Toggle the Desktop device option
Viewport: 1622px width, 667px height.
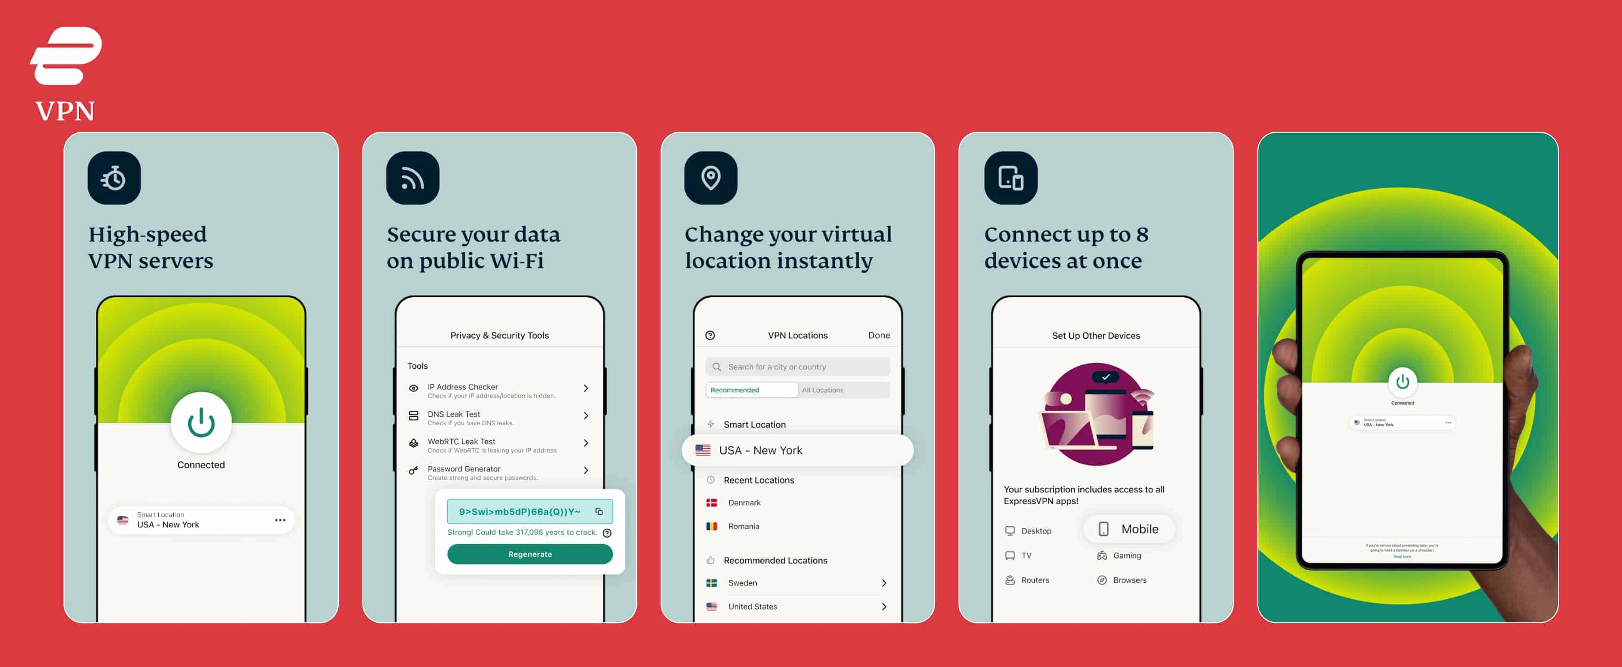click(x=1034, y=528)
